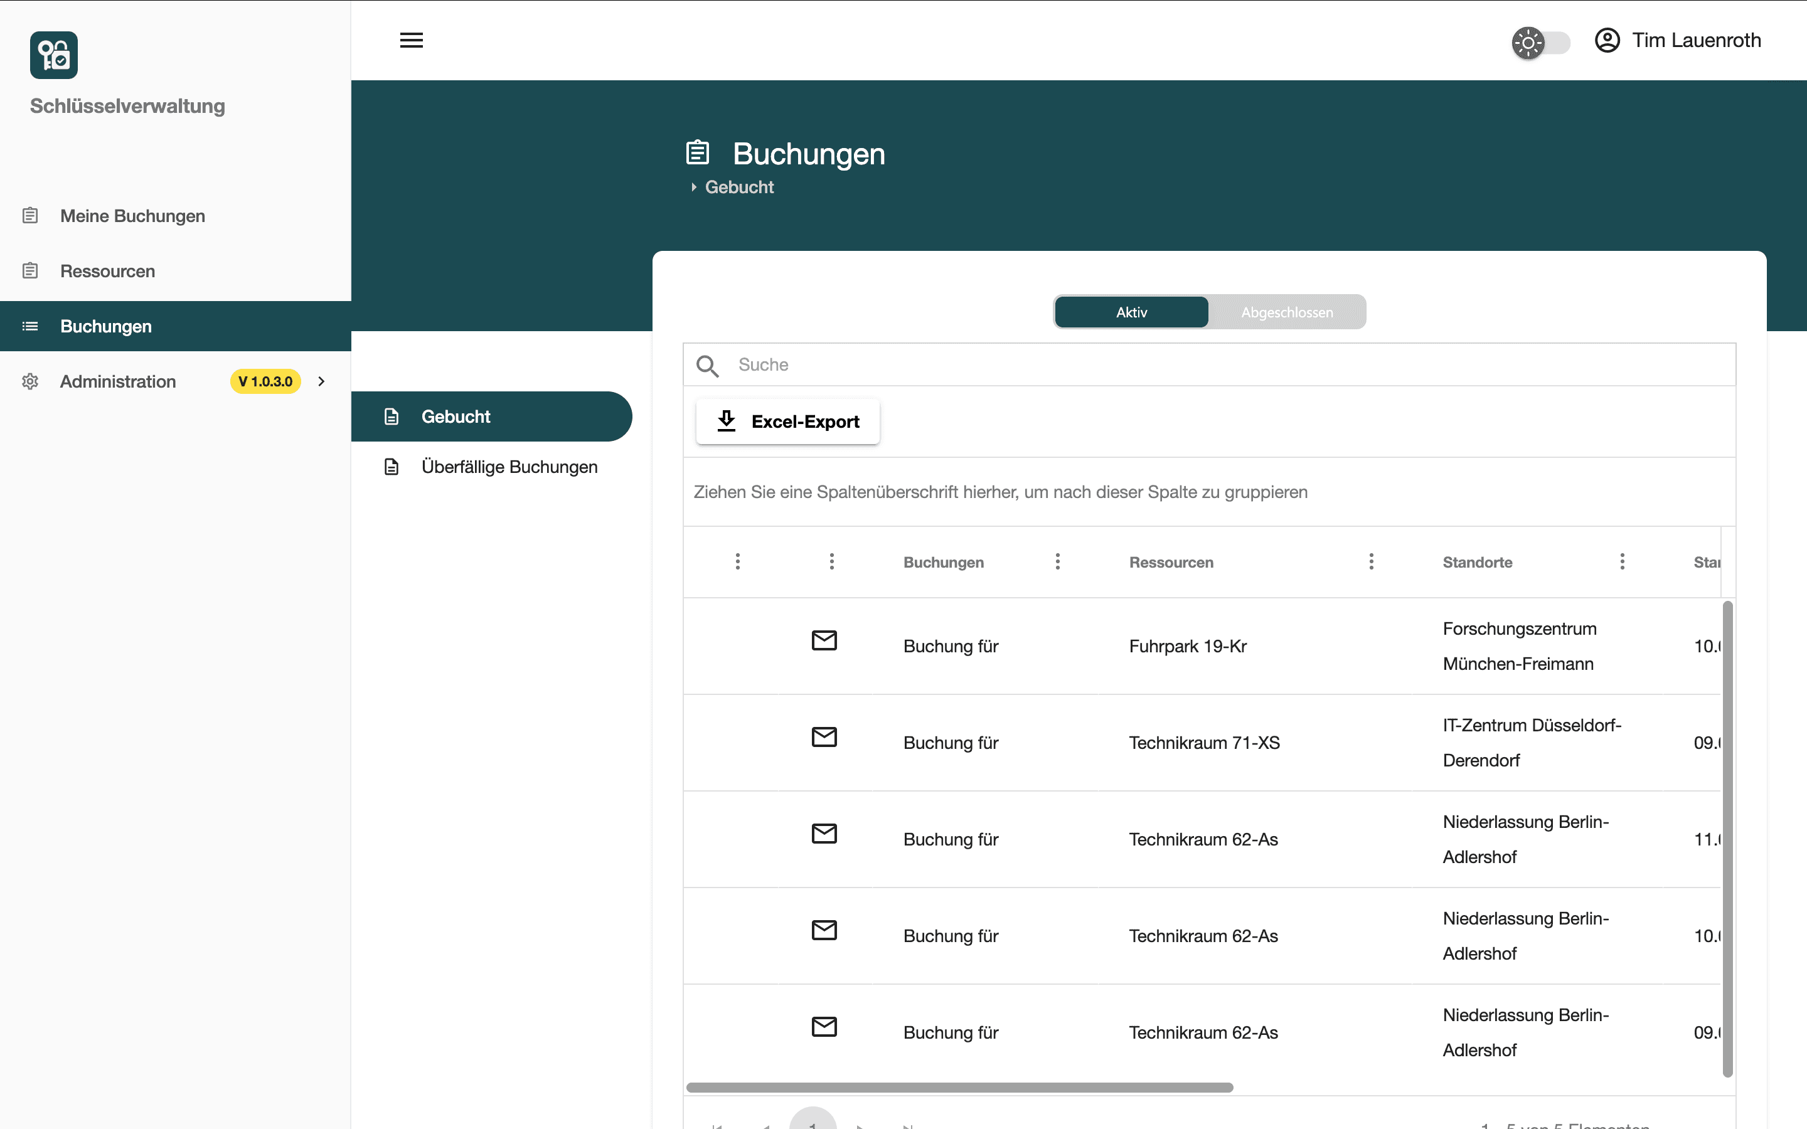The height and width of the screenshot is (1129, 1807).
Task: Click the document icon beside Gebucht
Action: tap(392, 416)
